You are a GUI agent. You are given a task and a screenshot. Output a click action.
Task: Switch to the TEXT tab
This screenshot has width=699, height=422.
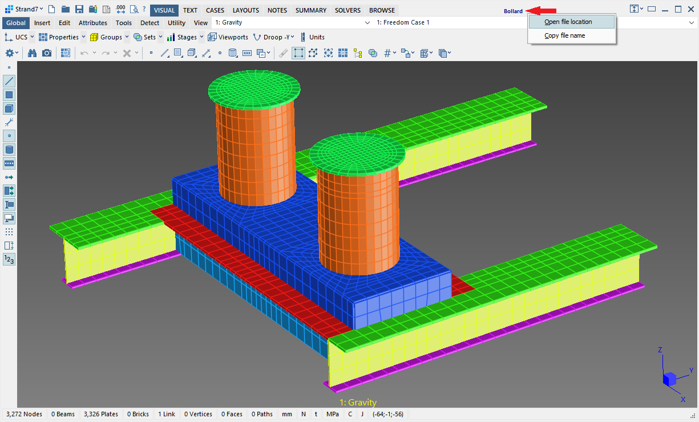pos(190,10)
